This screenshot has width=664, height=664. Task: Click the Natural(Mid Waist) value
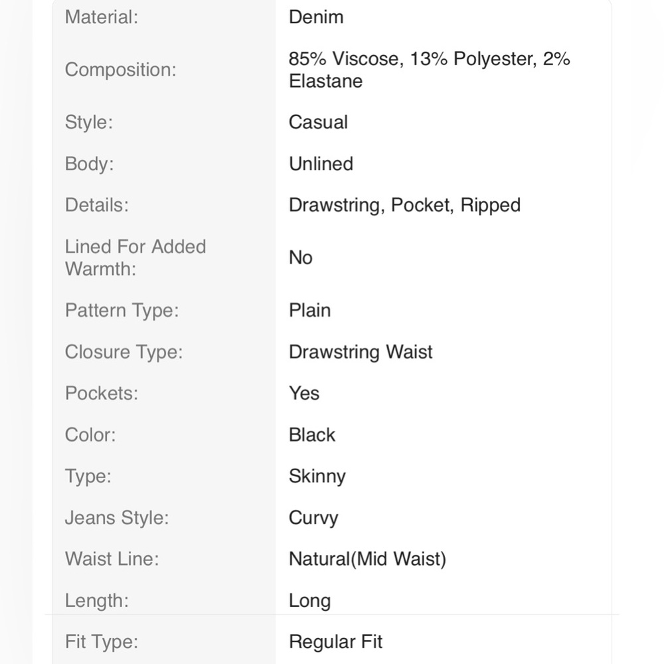(x=367, y=559)
